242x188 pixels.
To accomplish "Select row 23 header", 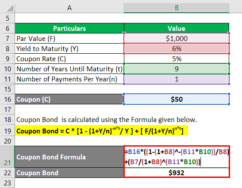I will click(x=8, y=183).
